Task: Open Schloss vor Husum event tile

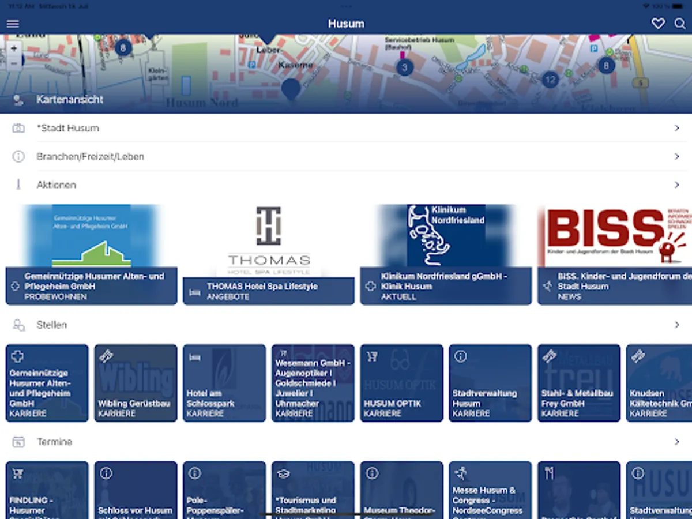Action: pos(136,490)
